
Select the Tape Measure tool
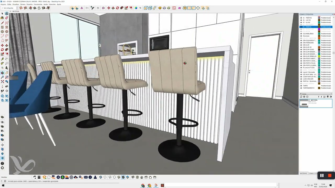pyautogui.click(x=2, y=59)
